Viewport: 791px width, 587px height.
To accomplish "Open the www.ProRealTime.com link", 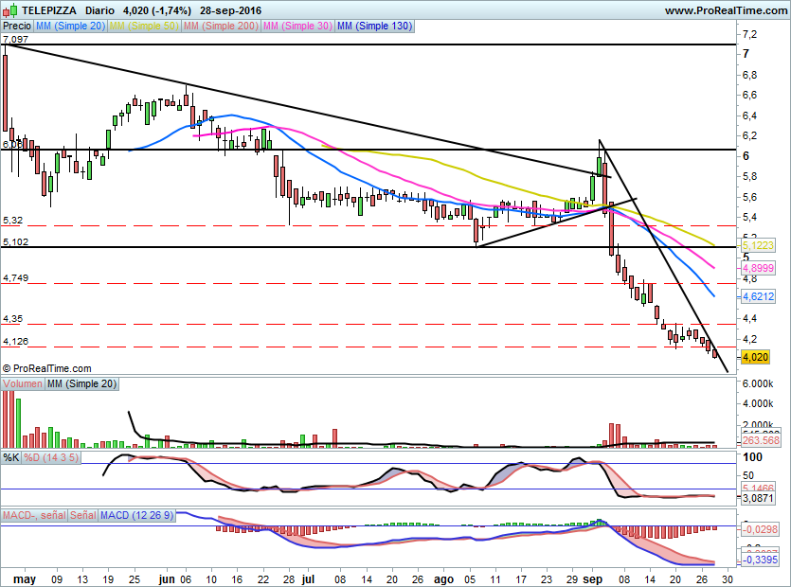I will (x=724, y=10).
